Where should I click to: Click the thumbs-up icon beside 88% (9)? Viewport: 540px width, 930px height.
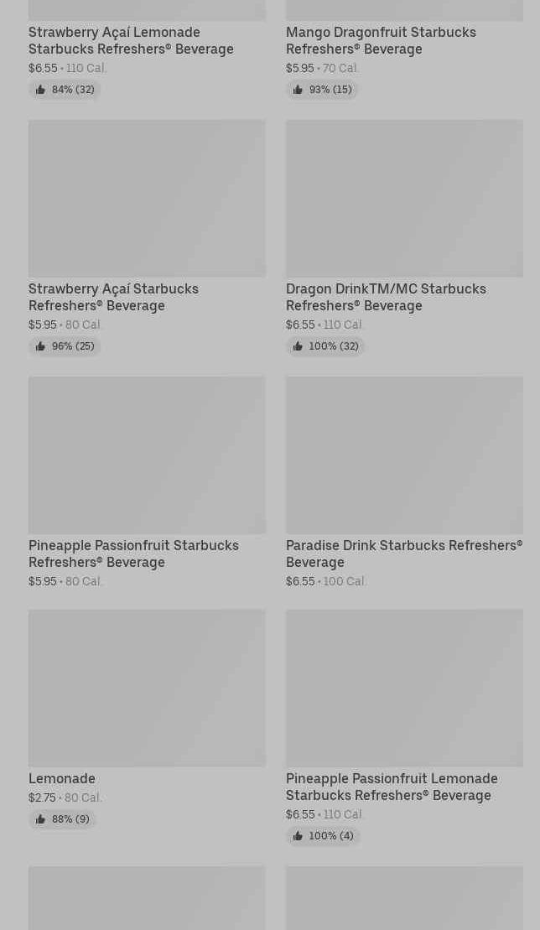click(40, 819)
